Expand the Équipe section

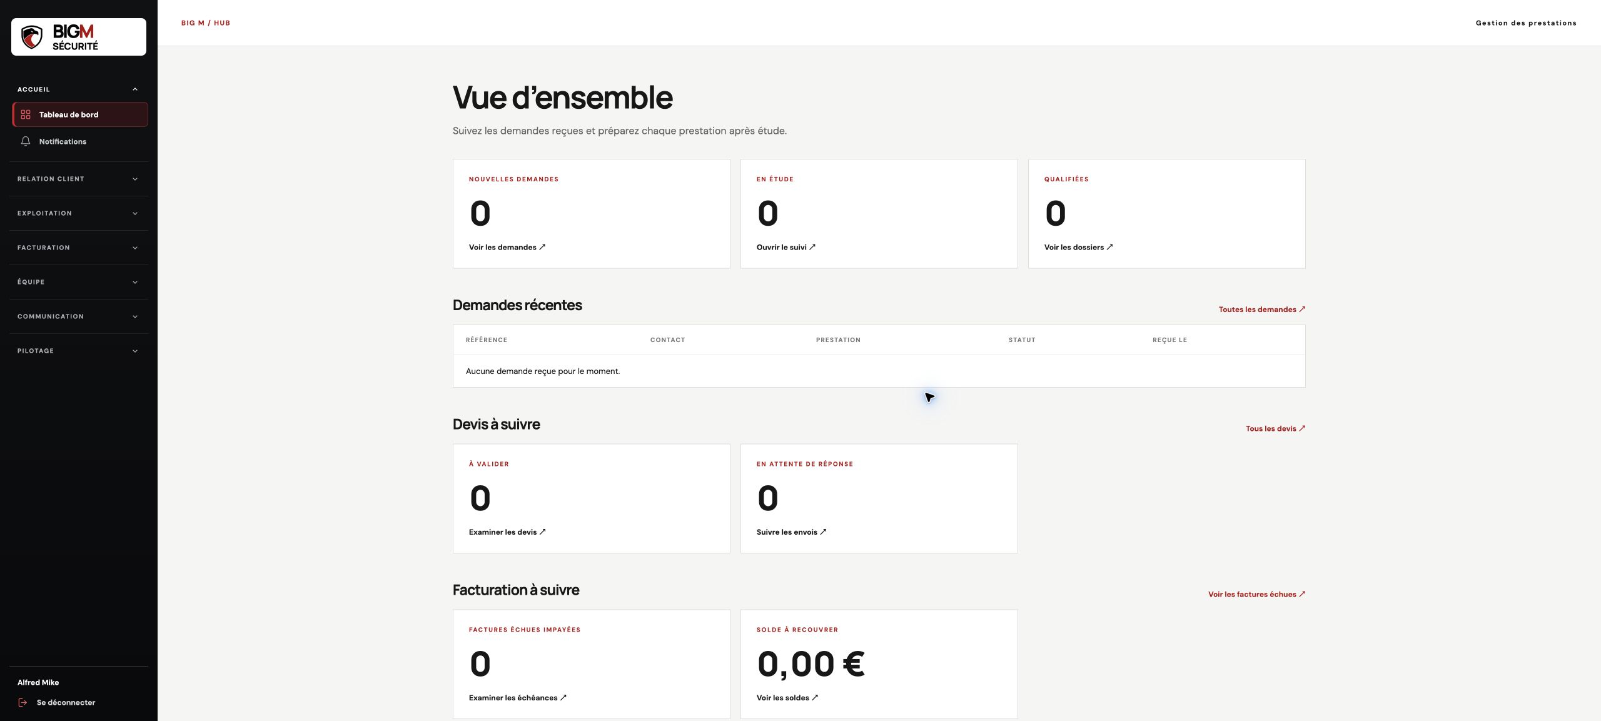79,282
